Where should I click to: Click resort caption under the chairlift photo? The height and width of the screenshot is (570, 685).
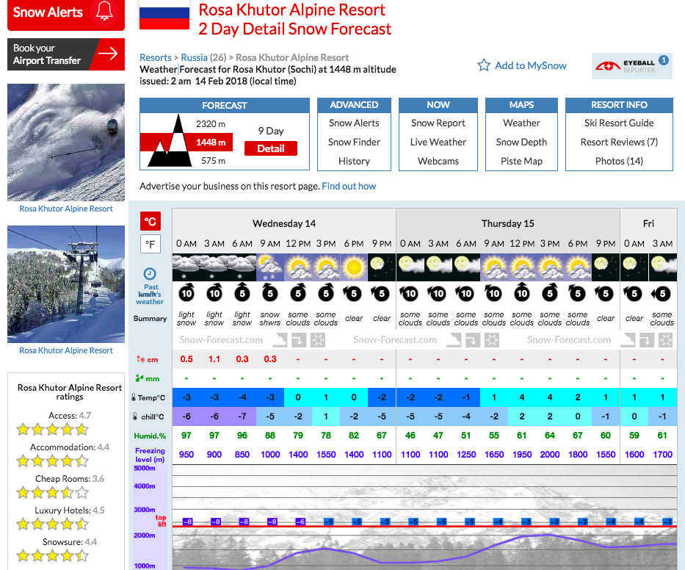click(x=66, y=350)
